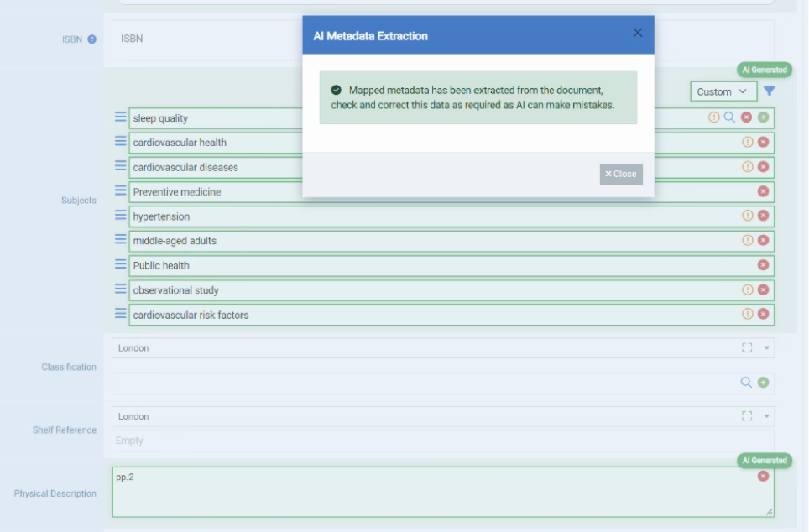
Task: Remove the observational study subject
Action: 764,289
